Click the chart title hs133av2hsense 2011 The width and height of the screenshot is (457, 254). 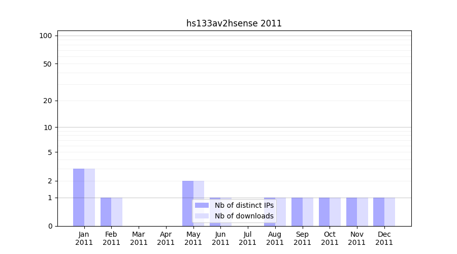[234, 23]
